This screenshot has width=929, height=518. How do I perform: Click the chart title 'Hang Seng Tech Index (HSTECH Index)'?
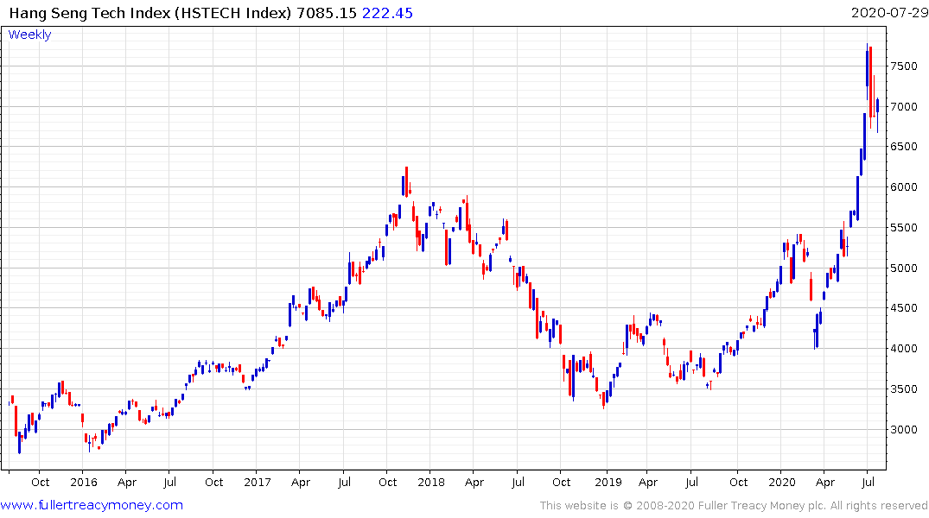click(150, 13)
